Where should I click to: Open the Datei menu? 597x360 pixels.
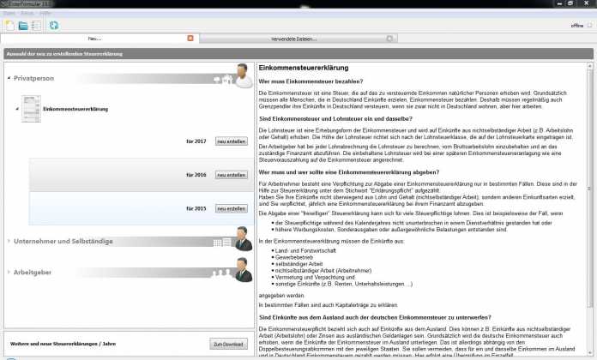coord(9,14)
